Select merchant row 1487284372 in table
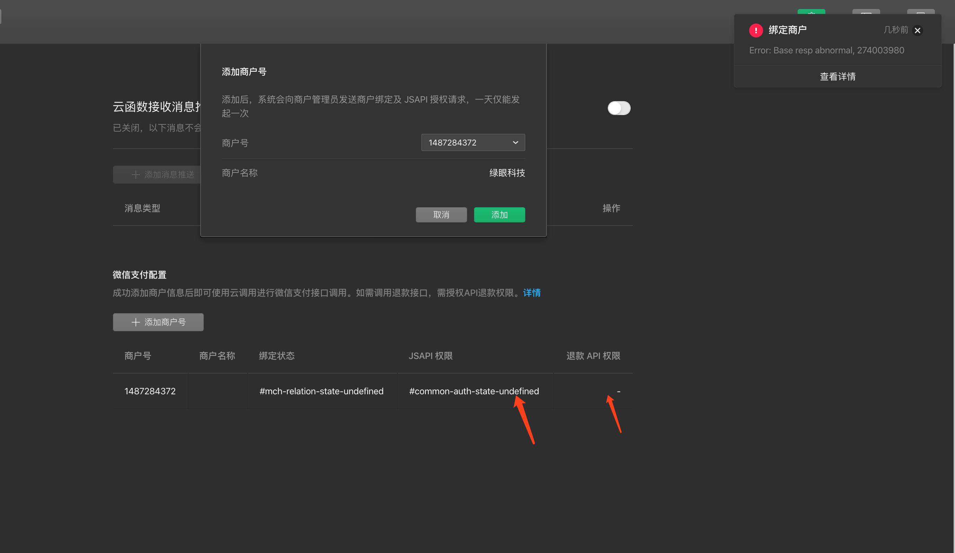The height and width of the screenshot is (553, 955). point(150,391)
